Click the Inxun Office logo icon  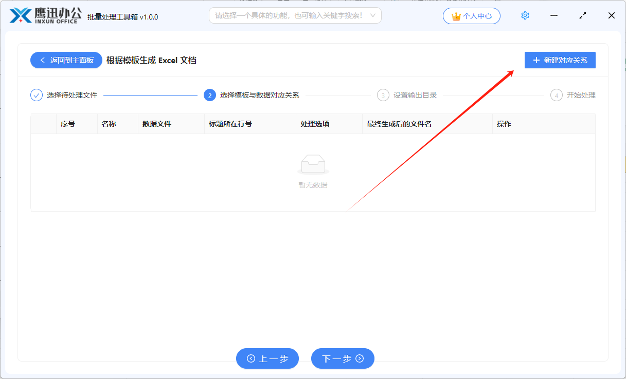(x=21, y=15)
